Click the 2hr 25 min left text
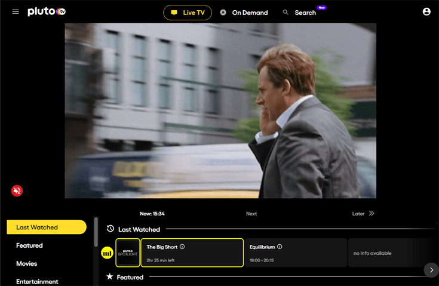Screen dimensions: 439x286 161,260
